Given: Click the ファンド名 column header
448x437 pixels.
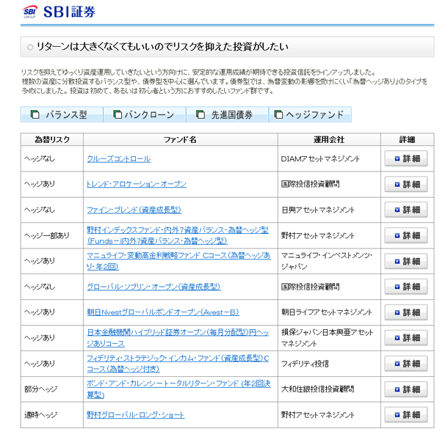Looking at the screenshot, I should pyautogui.click(x=180, y=139).
